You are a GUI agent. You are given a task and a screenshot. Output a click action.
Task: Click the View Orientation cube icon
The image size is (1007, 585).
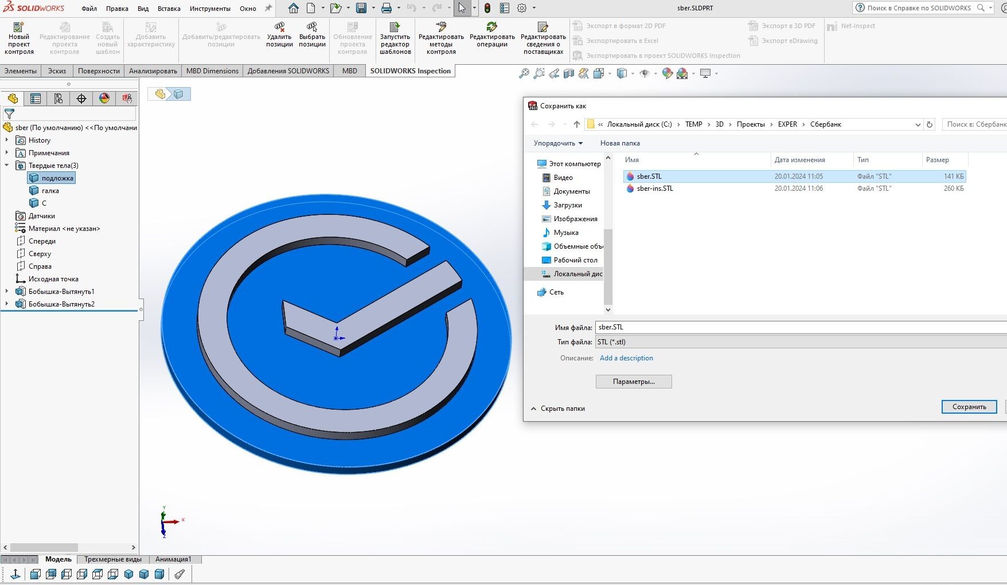click(599, 73)
